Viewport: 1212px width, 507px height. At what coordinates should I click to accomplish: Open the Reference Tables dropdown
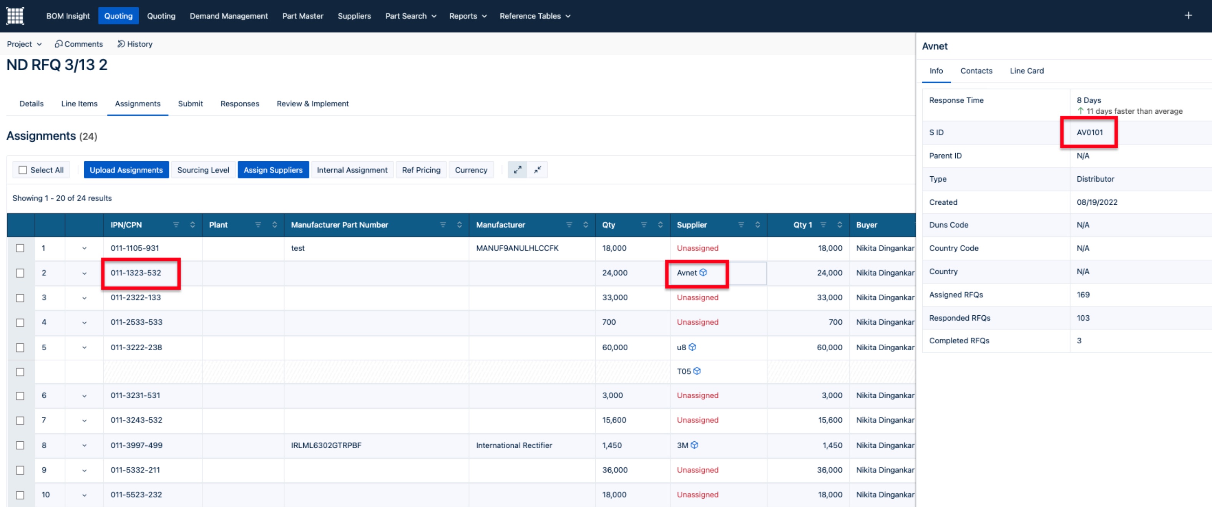[535, 15]
